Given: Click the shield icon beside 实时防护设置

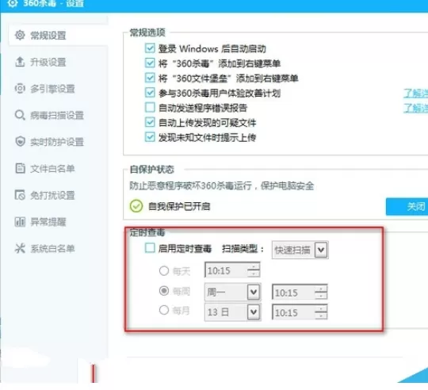Looking at the screenshot, I should (20, 141).
